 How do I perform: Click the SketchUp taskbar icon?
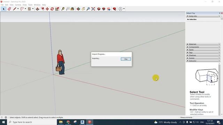(x=90, y=122)
